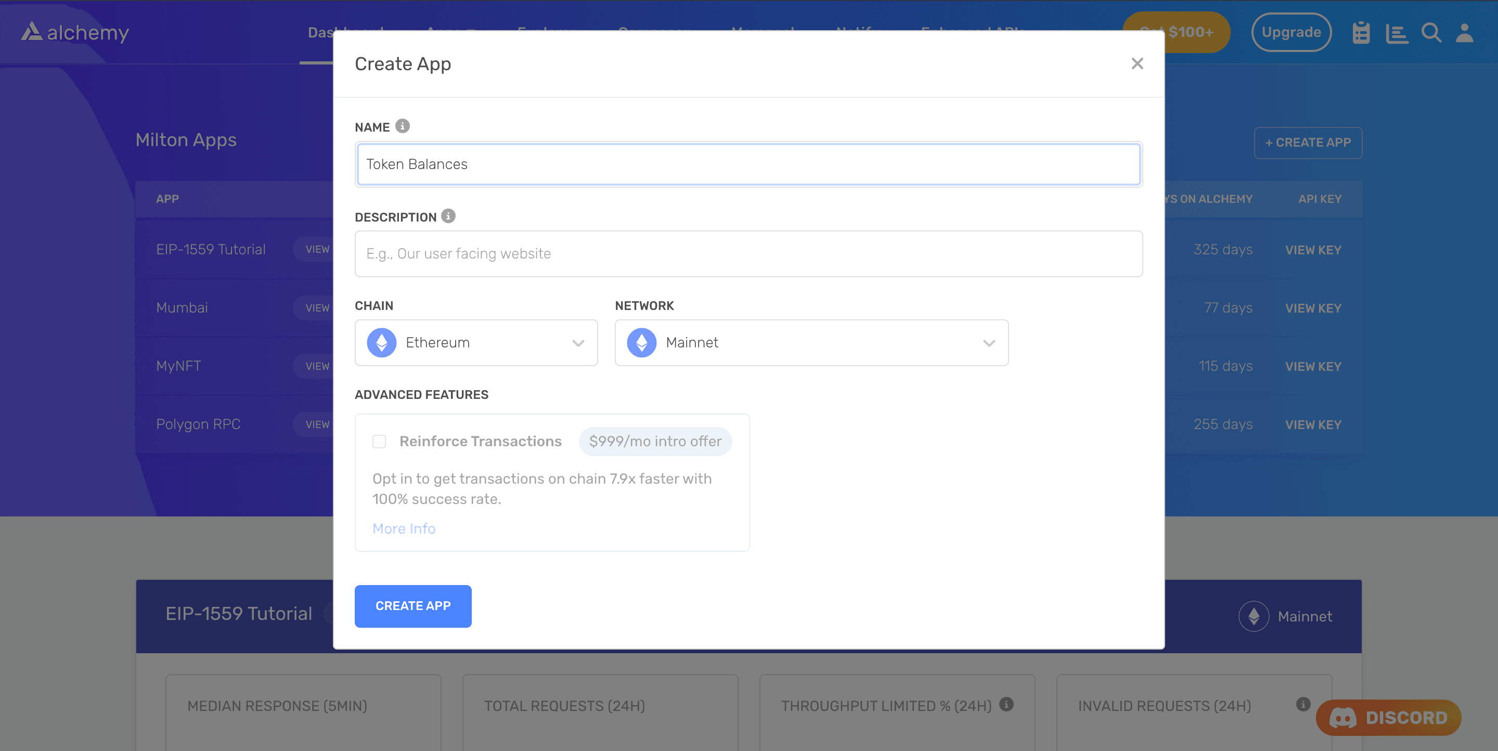Image resolution: width=1498 pixels, height=751 pixels.
Task: Expand the Ethereum chain dropdown
Action: pyautogui.click(x=476, y=343)
